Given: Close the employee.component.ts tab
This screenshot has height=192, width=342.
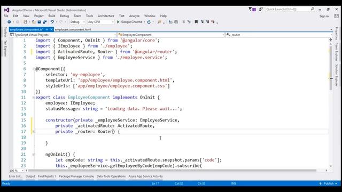Looking at the screenshot, I should point(51,29).
